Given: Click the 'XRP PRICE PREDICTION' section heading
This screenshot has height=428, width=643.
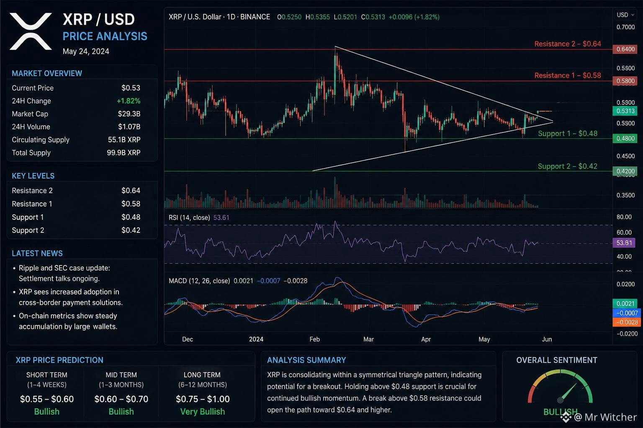Looking at the screenshot, I should point(59,360).
